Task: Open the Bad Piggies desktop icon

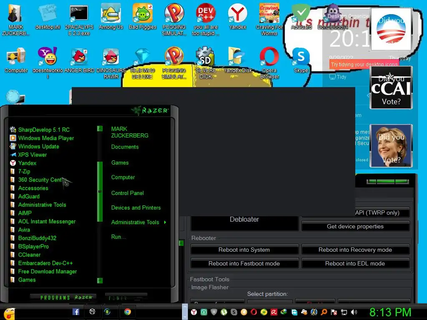Action: coord(143,17)
